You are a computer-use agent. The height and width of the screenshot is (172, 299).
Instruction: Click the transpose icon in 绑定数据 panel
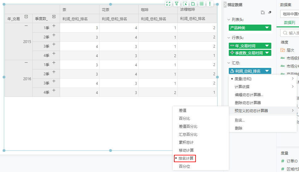[263, 12]
